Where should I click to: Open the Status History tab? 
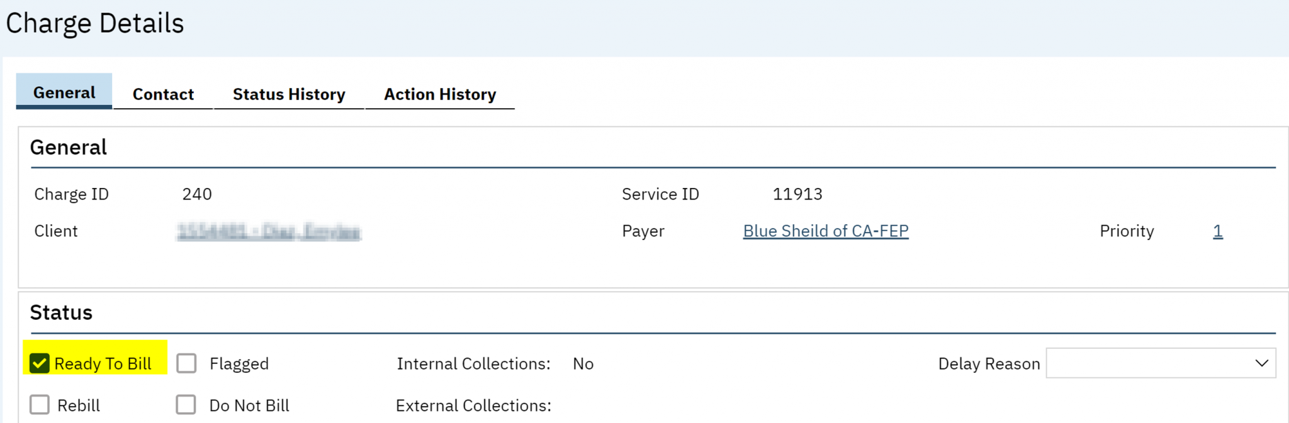click(289, 94)
